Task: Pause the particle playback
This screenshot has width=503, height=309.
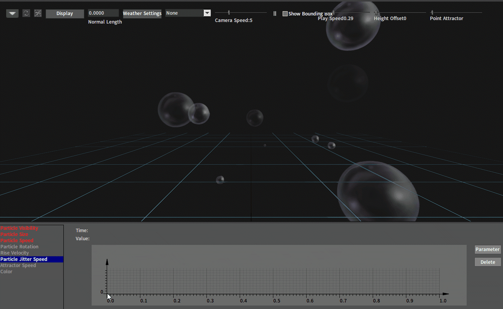Action: [275, 14]
